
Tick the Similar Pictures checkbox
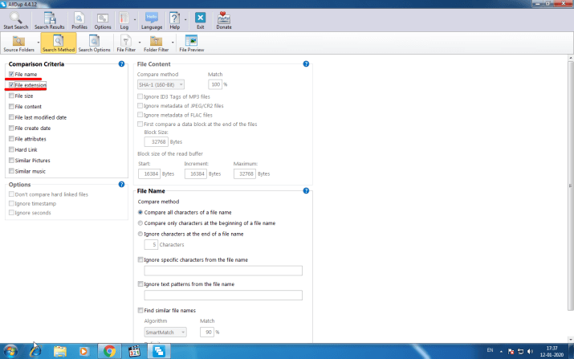(11, 160)
